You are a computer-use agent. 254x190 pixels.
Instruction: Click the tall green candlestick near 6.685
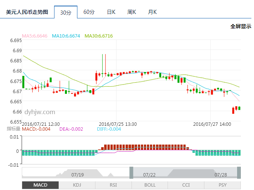pyautogui.click(x=102, y=66)
